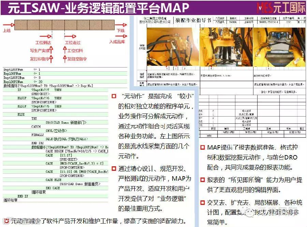Select the '写生产实绩' action label
This screenshot has height=227, width=307.
coord(40,50)
